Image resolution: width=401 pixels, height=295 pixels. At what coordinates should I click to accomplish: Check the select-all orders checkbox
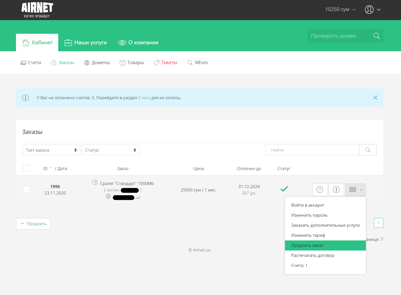(x=26, y=168)
